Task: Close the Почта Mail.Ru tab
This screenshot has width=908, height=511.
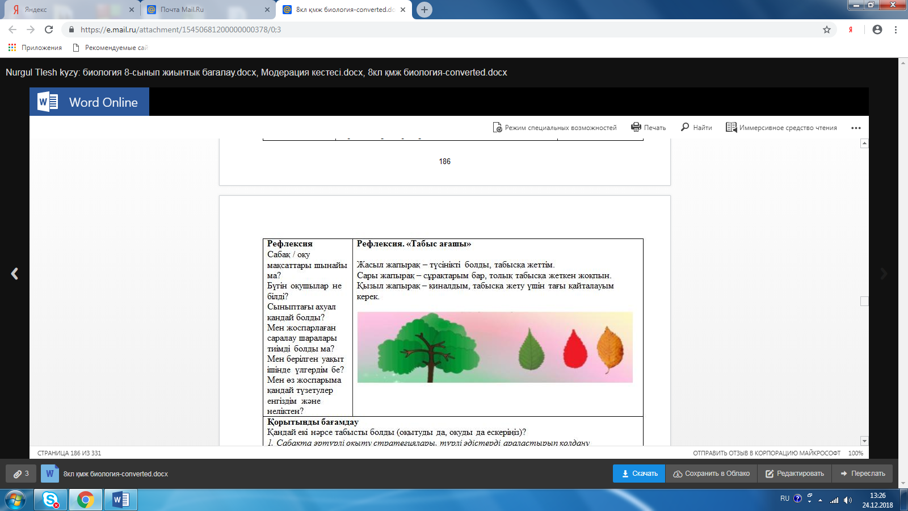Action: (x=267, y=10)
